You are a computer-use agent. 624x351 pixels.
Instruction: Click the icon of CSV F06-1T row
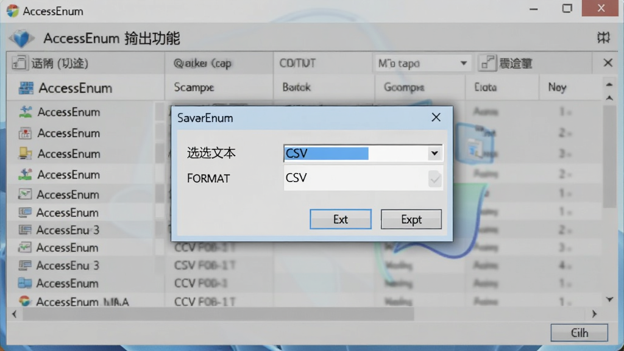coord(24,265)
